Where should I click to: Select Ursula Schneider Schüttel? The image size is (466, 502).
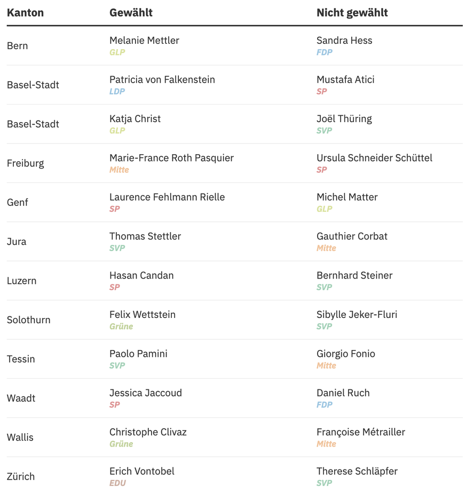click(x=374, y=158)
